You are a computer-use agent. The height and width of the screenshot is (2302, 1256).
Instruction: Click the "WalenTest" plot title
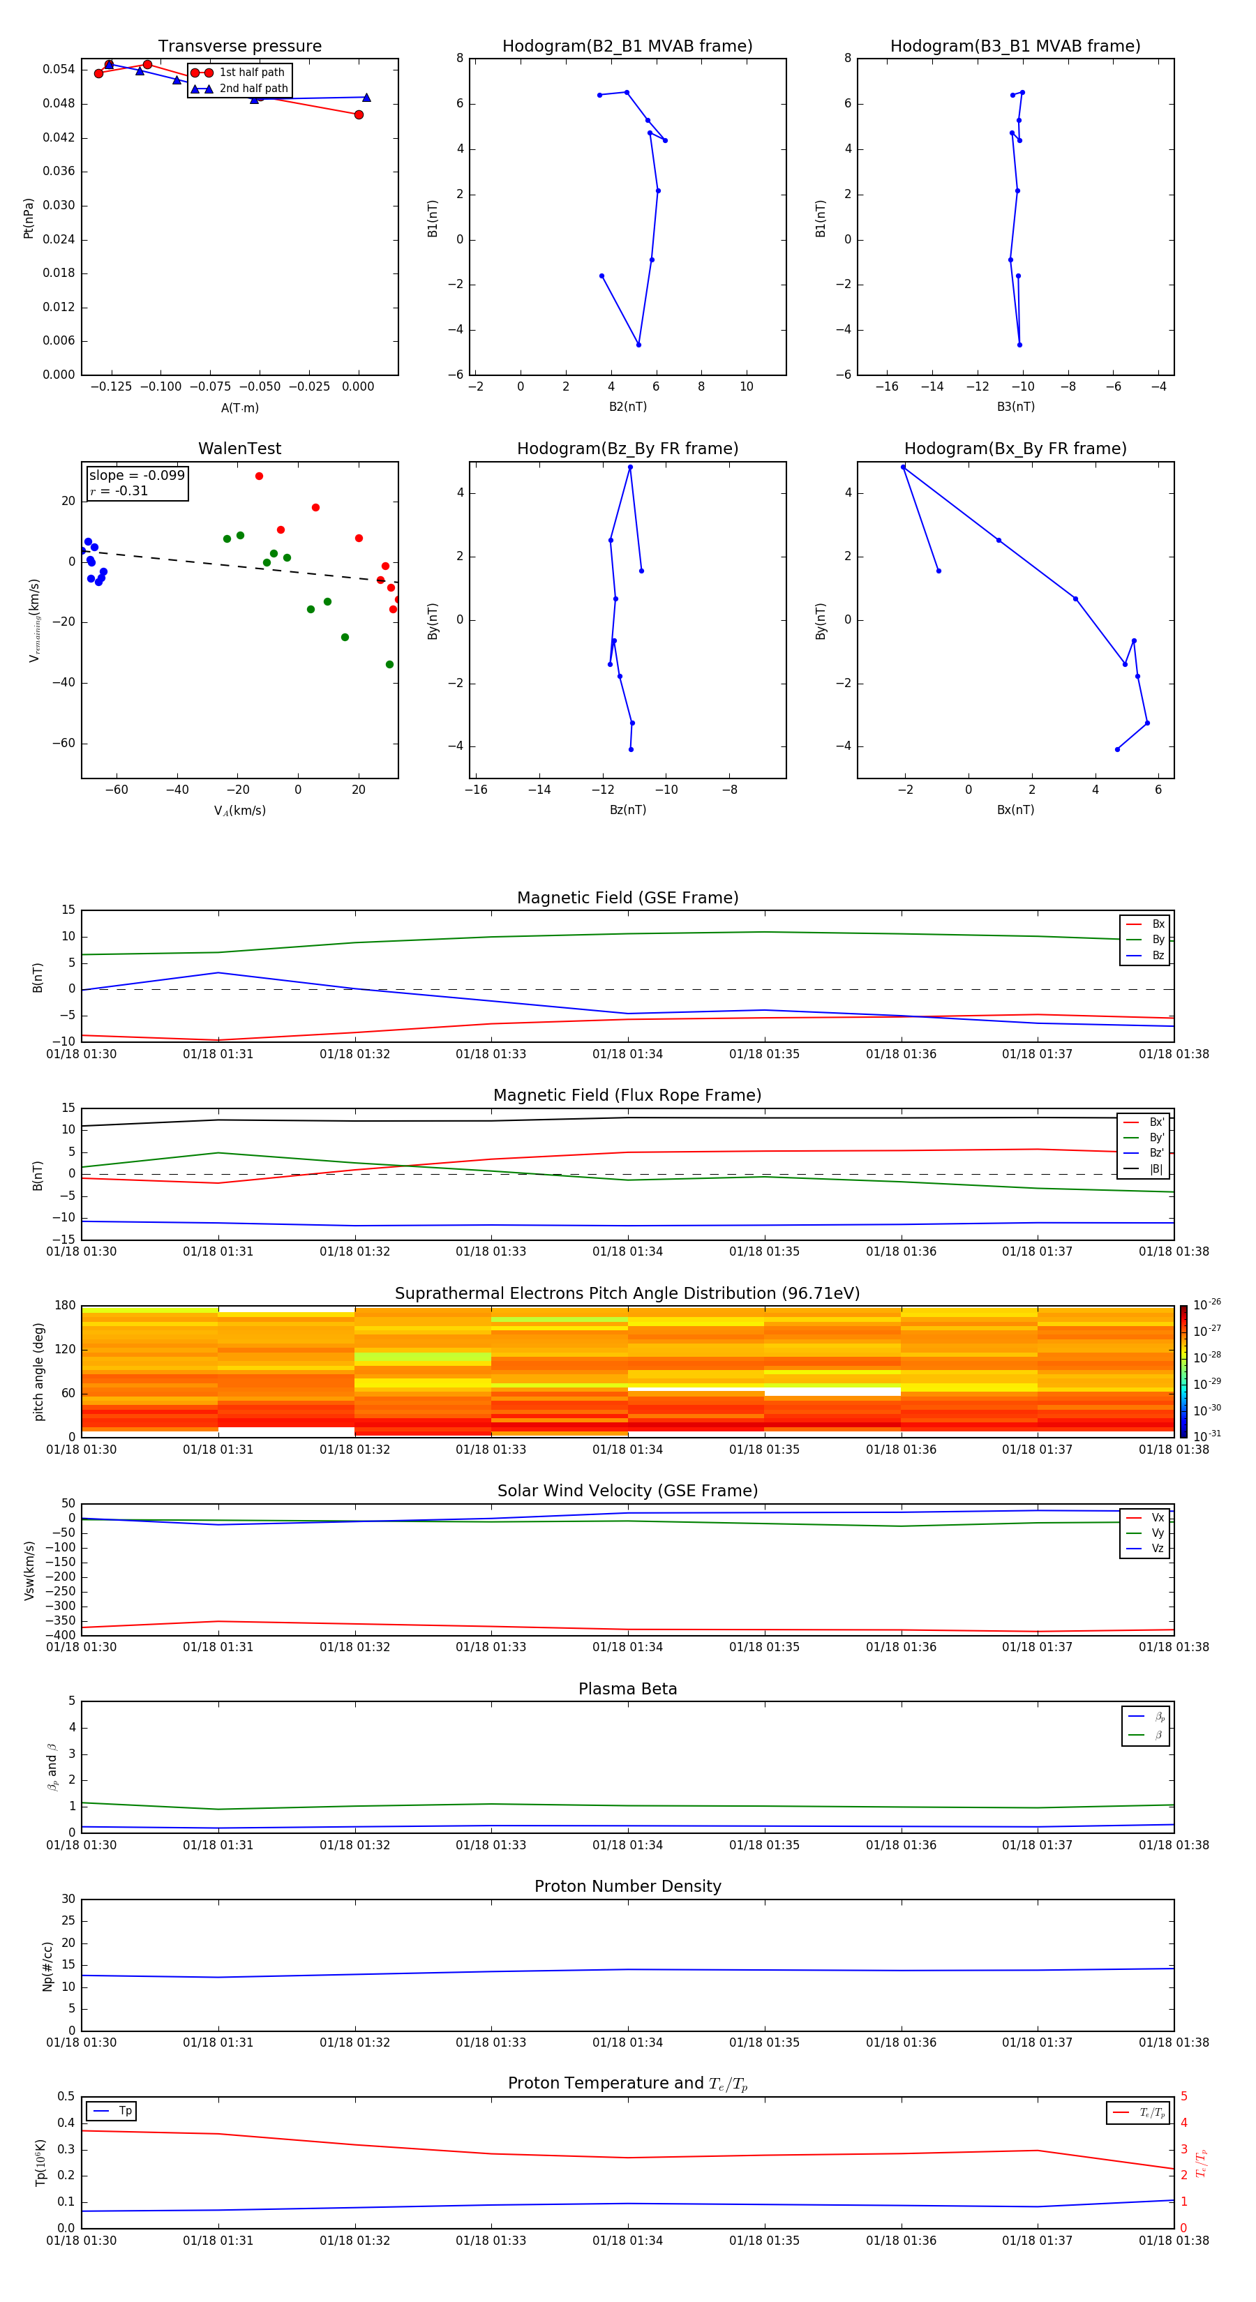[x=239, y=449]
